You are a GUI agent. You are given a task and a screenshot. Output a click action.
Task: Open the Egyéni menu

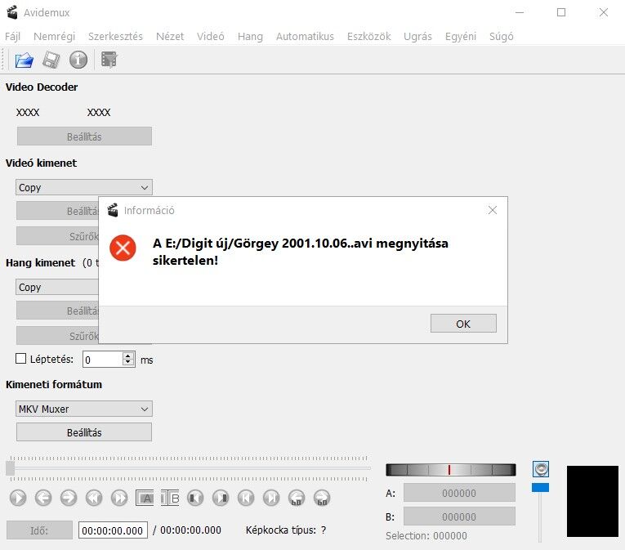(461, 36)
